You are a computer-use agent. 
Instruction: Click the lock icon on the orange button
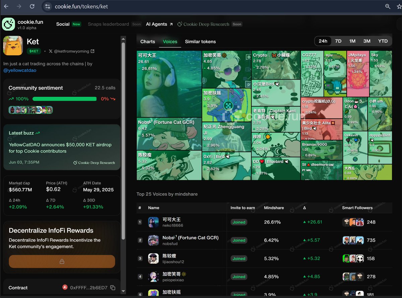62,262
